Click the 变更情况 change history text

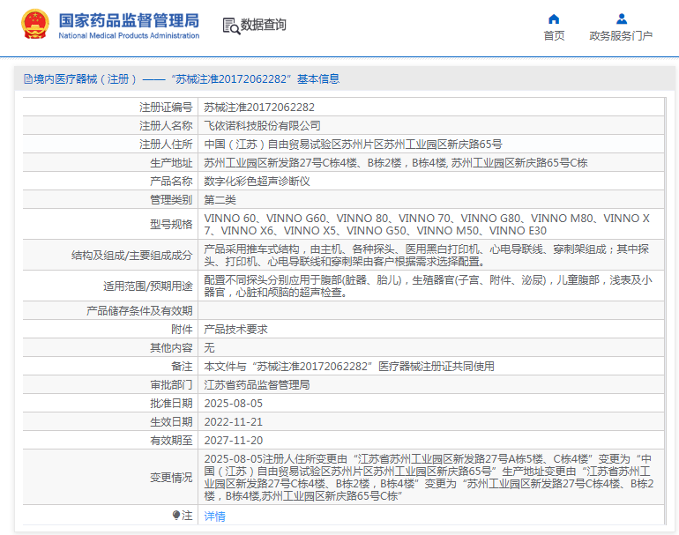pyautogui.click(x=429, y=478)
